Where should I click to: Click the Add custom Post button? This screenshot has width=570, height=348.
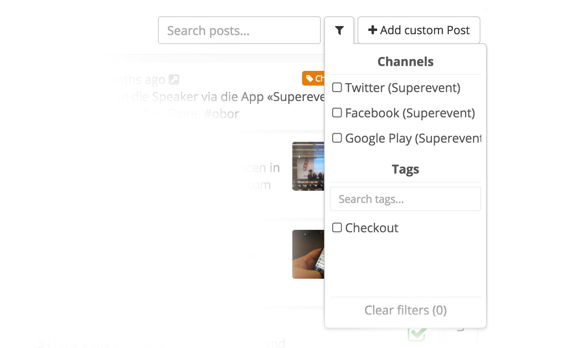coord(419,30)
